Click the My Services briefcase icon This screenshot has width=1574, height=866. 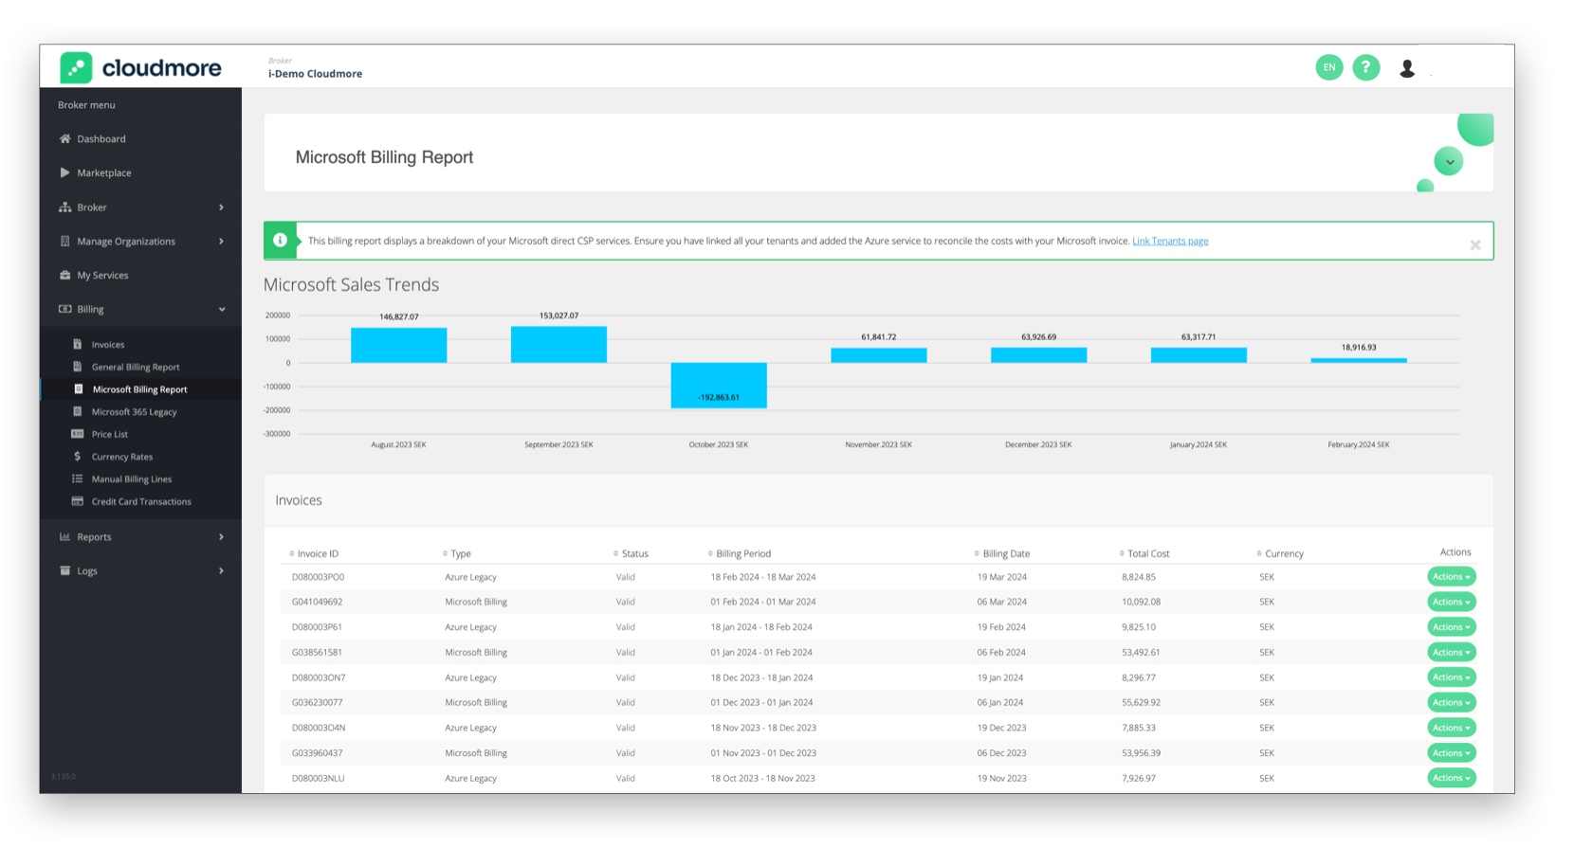[65, 275]
